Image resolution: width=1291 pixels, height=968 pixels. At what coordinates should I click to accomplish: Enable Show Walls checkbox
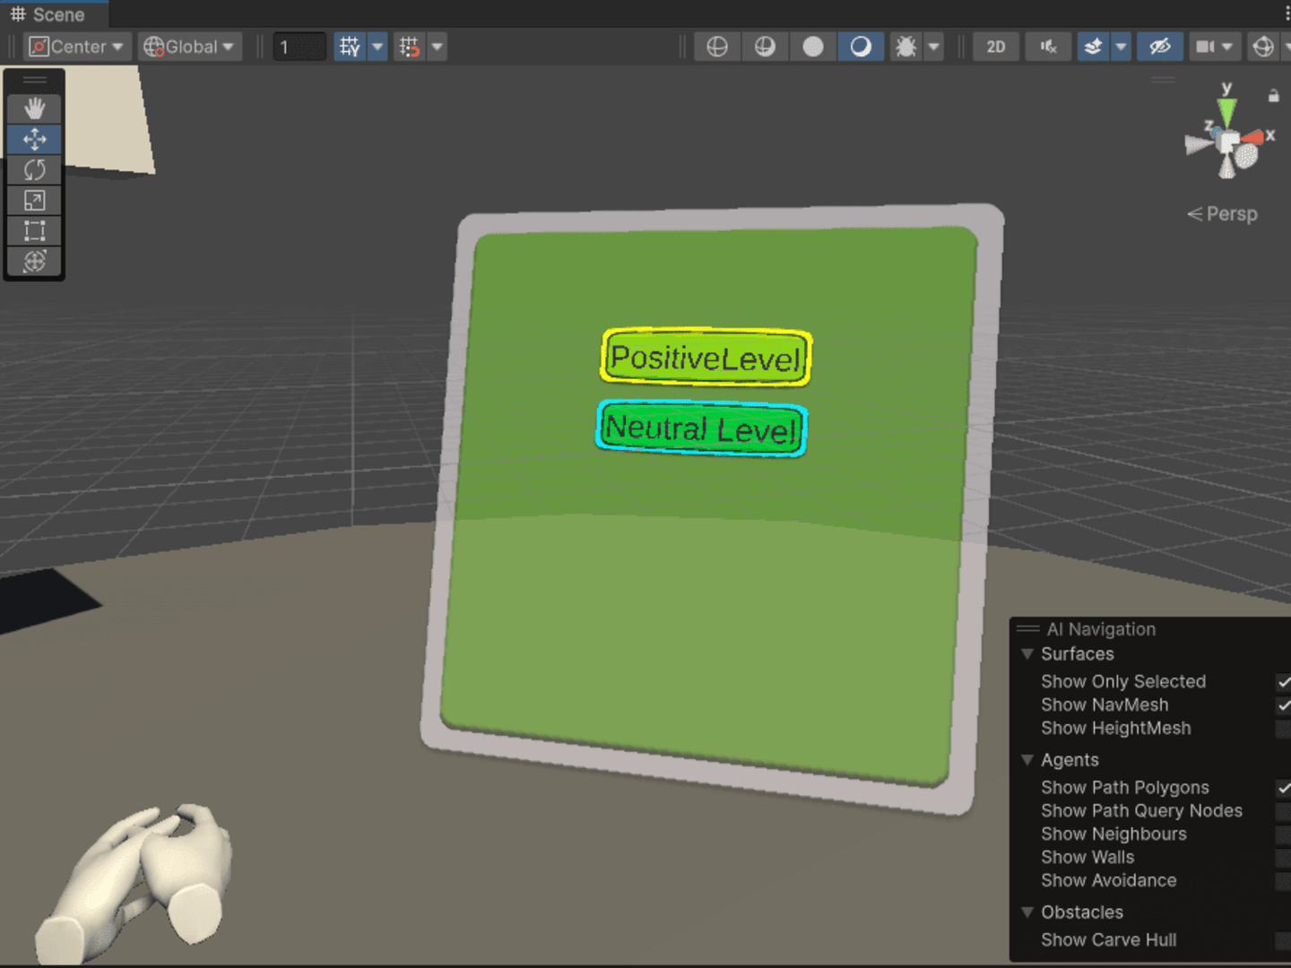click(1284, 858)
